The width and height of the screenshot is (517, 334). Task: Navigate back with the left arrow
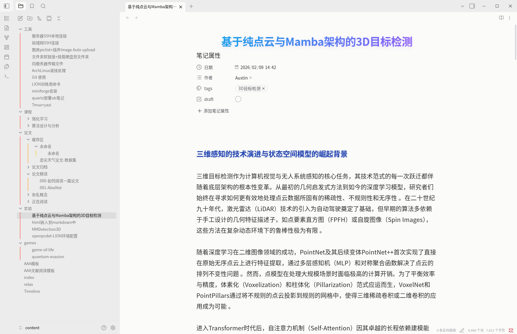click(128, 18)
